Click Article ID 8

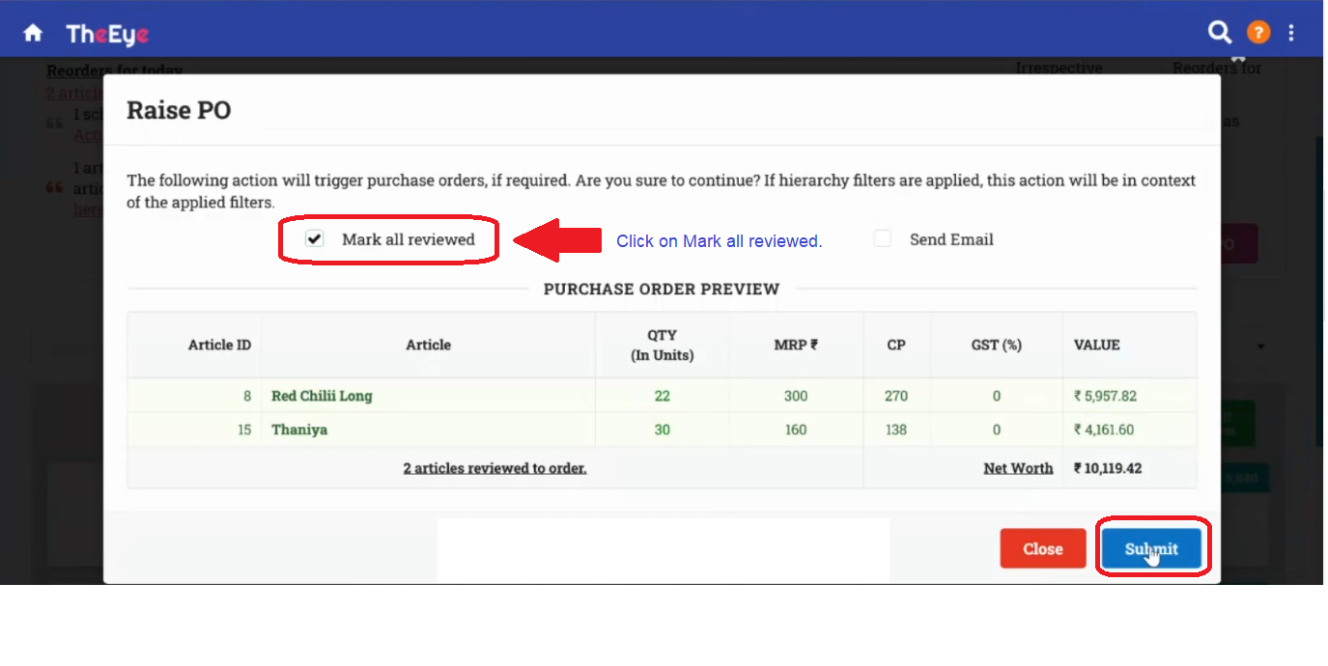247,396
